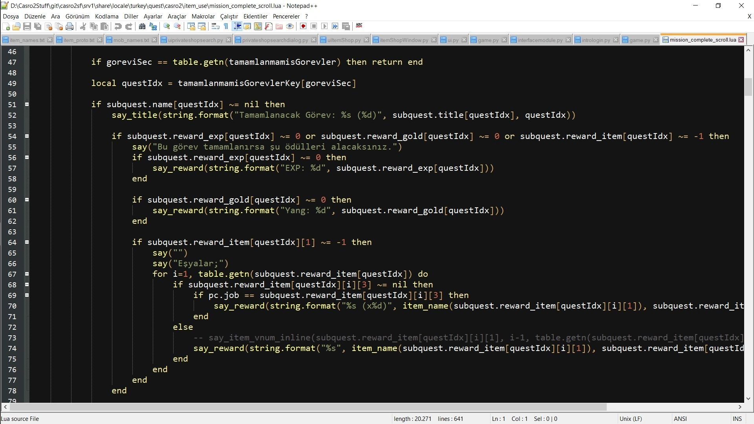Image resolution: width=754 pixels, height=424 pixels.
Task: Click the macro playback icon
Action: 324,26
